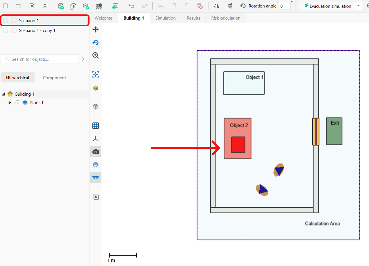
Task: Click green circle beside Scenario 1
Action: 5,20
